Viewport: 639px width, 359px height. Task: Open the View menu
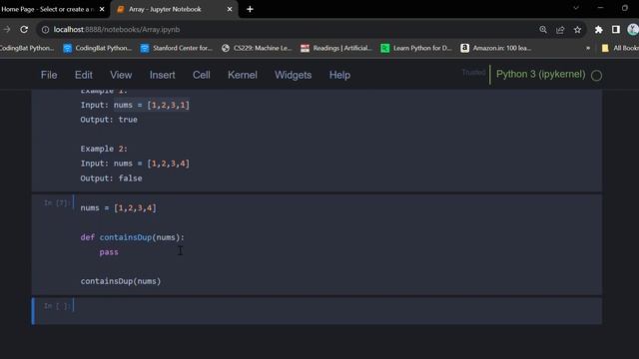pos(121,75)
